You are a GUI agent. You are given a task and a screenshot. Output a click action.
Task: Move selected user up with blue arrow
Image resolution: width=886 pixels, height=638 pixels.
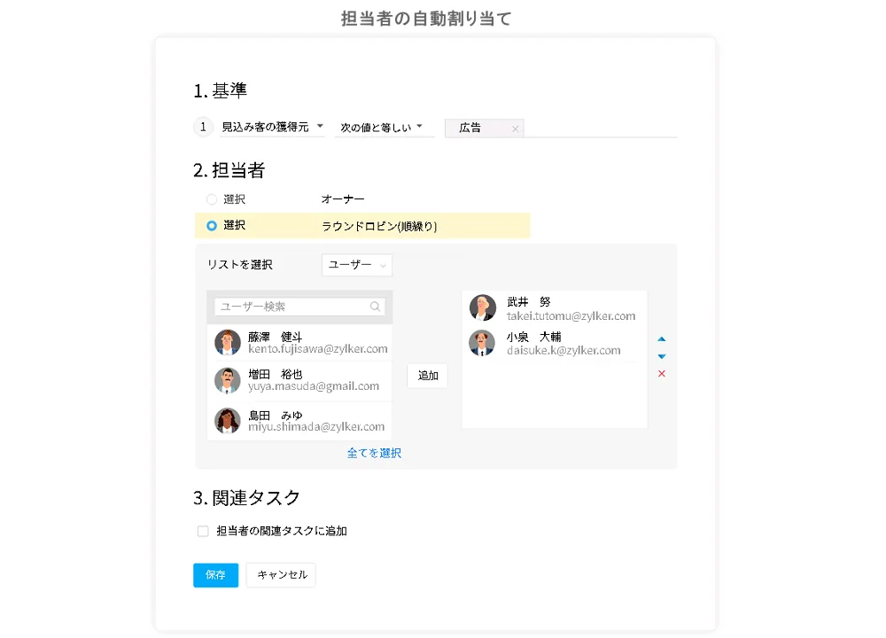point(662,339)
